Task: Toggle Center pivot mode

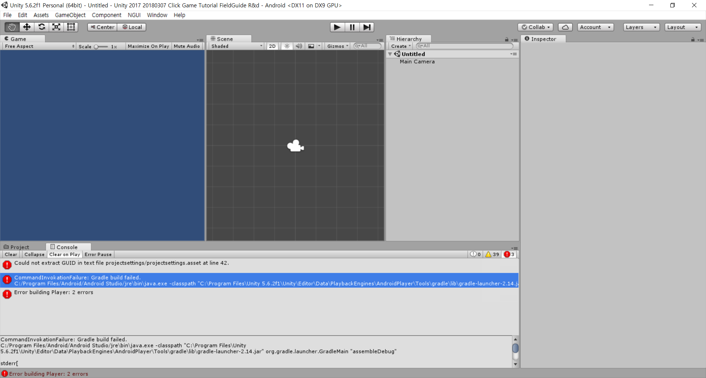Action: point(102,27)
